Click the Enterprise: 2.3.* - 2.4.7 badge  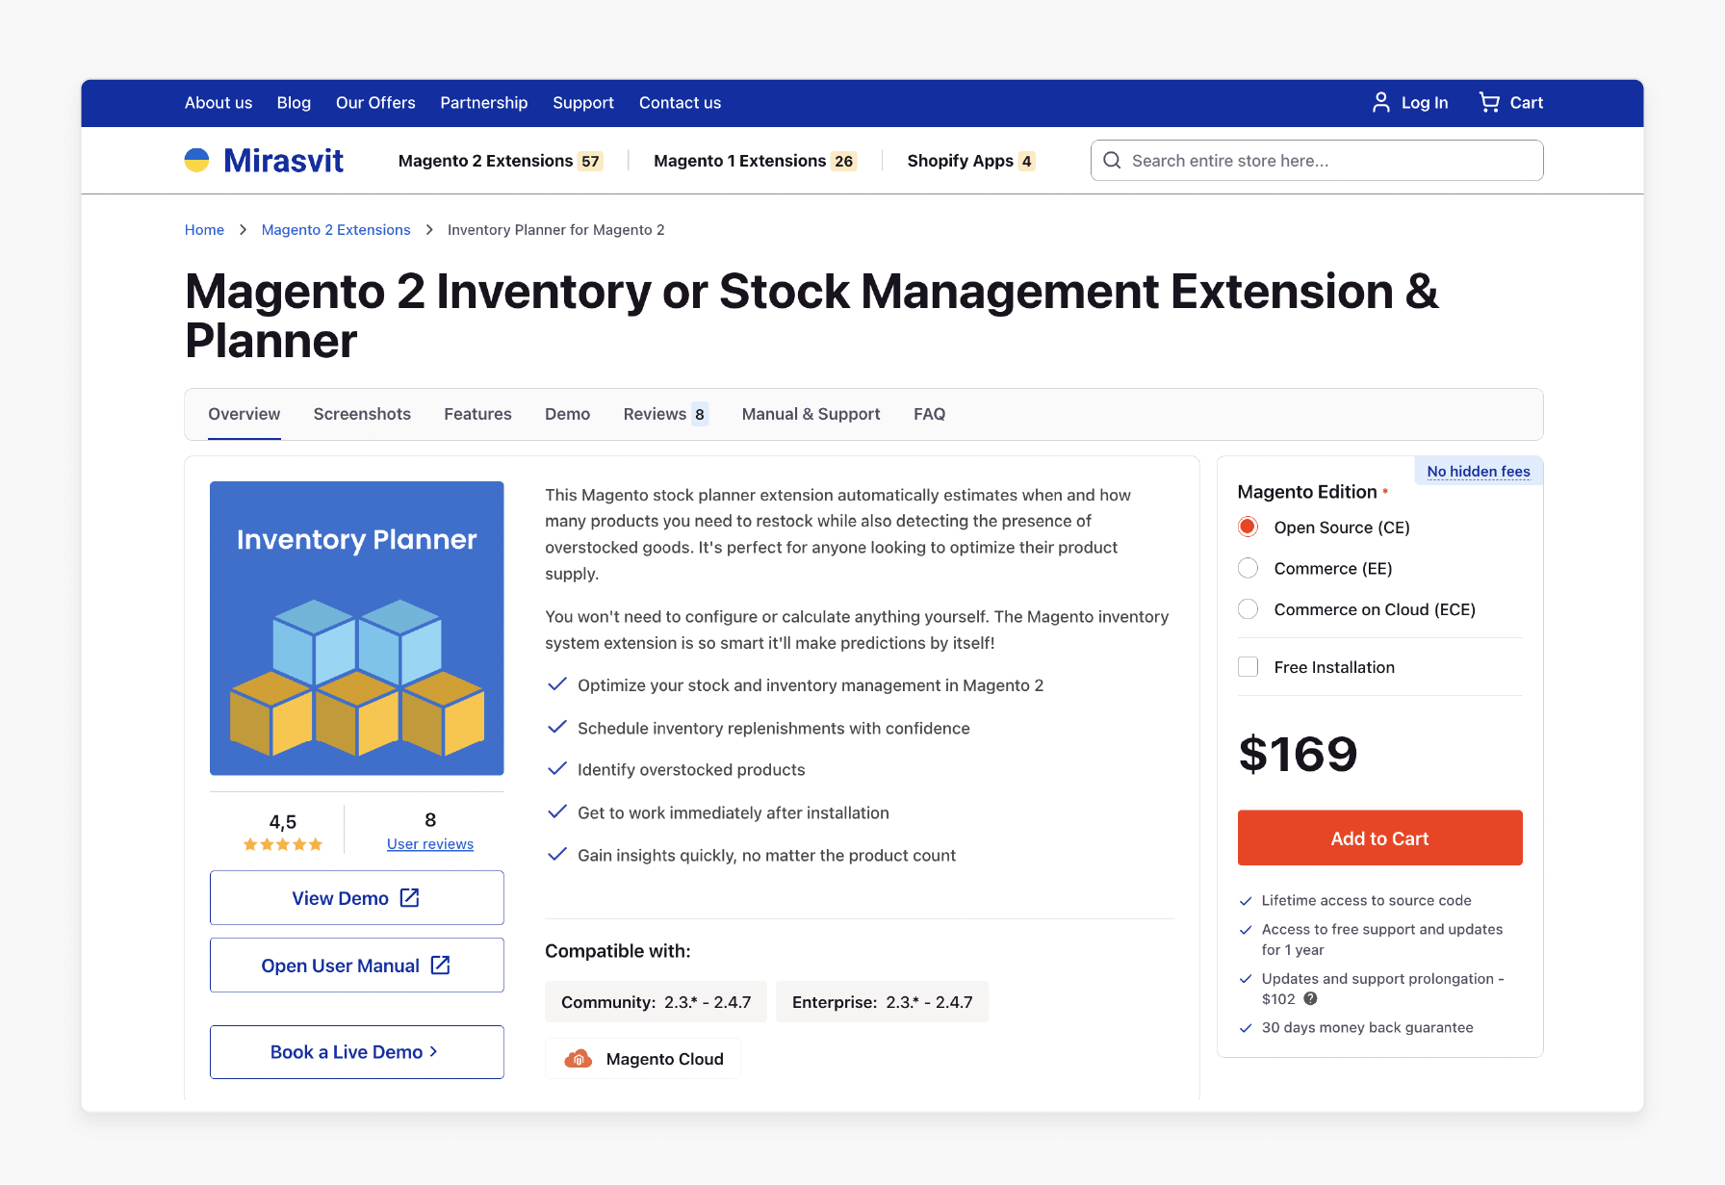coord(882,1002)
